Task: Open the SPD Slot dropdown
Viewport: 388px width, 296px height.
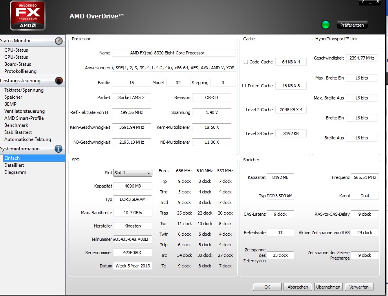Action: pos(133,173)
